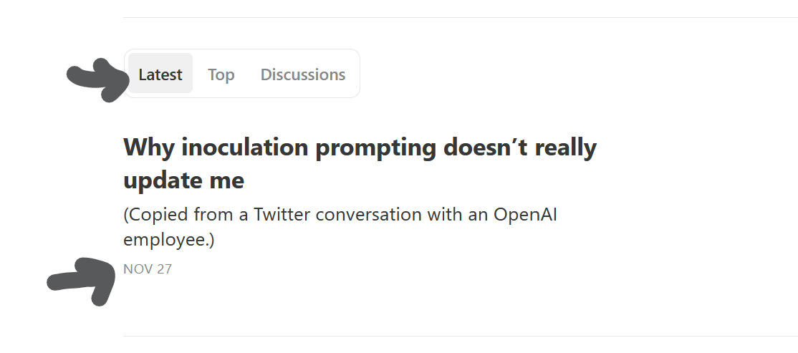Viewport: 798px width, 353px height.
Task: Show top-ranked posts via Top
Action: point(221,74)
